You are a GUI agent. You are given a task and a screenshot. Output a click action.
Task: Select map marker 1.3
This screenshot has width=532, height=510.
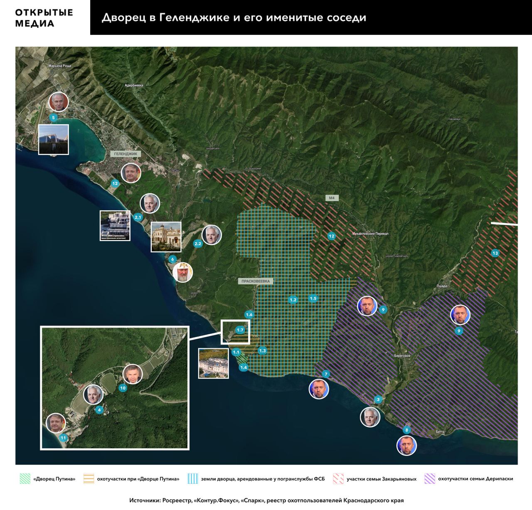tap(262, 351)
